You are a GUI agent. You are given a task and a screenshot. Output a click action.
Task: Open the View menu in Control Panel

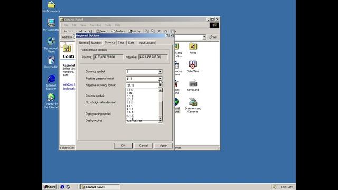(83, 25)
